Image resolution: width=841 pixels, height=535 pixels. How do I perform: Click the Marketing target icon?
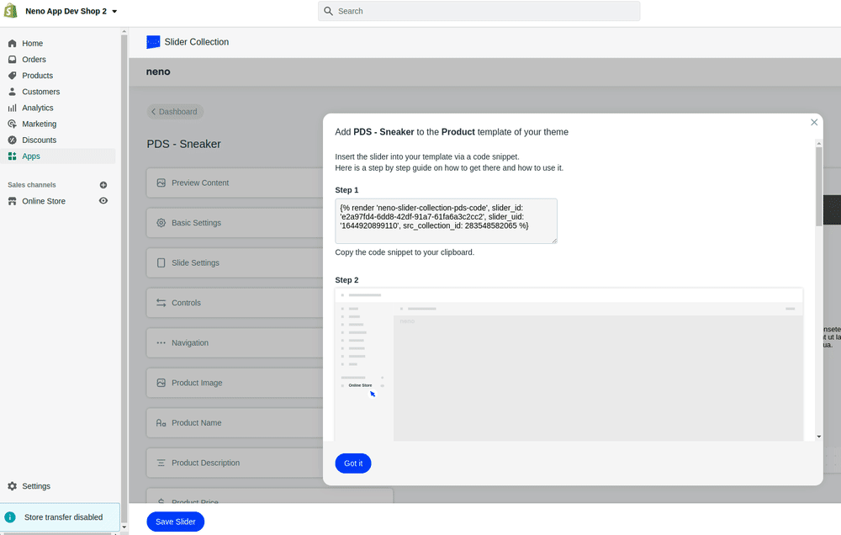point(12,124)
